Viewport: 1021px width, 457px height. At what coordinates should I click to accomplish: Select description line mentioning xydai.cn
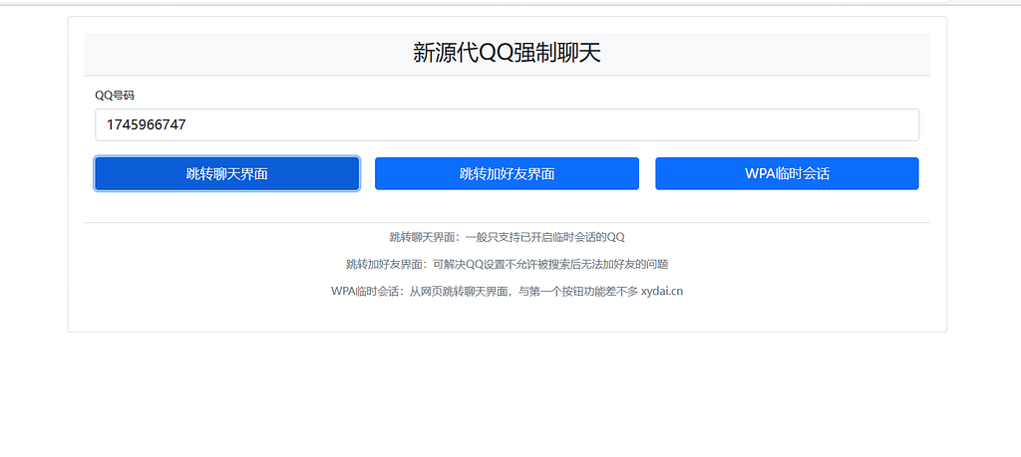coord(507,292)
